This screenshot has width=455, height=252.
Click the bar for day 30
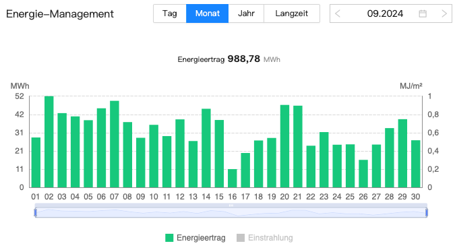click(x=415, y=164)
